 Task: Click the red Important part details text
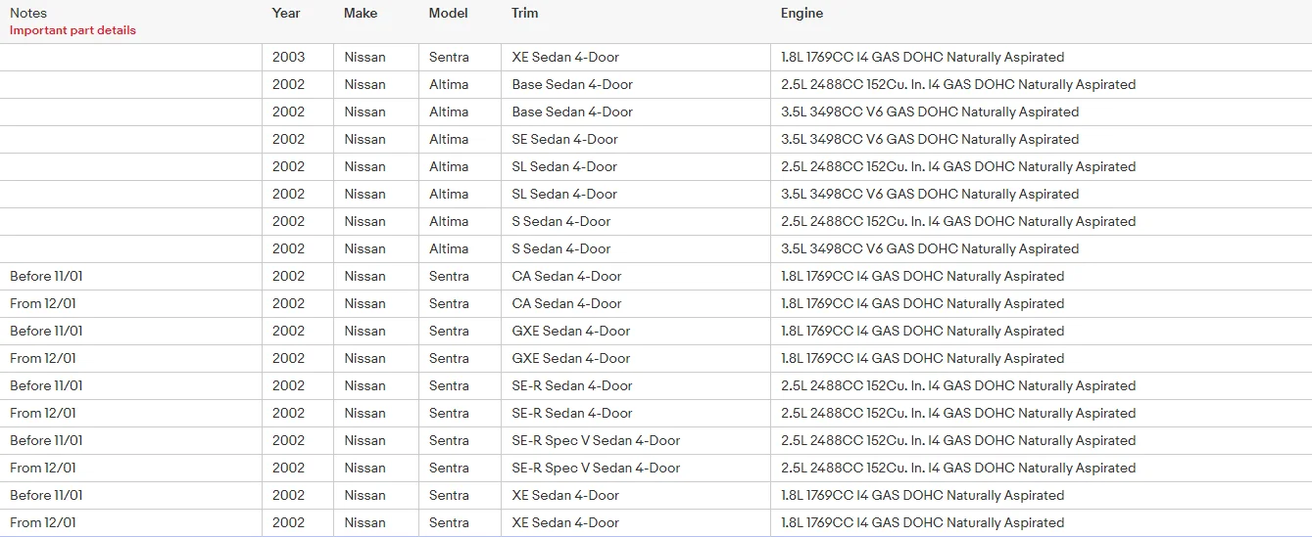pos(73,30)
